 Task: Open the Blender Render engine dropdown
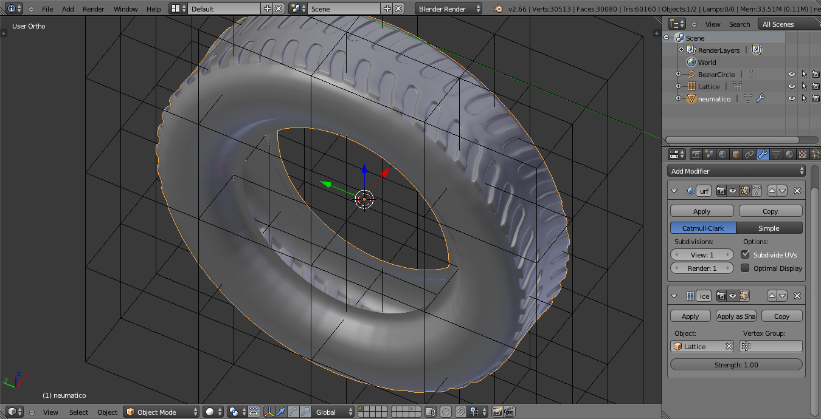pyautogui.click(x=448, y=9)
